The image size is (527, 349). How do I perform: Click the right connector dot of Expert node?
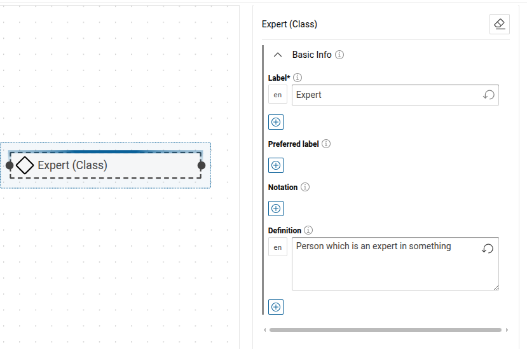(202, 165)
